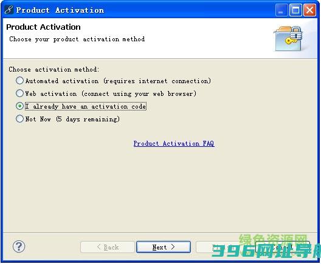Open help via the question mark icon
This screenshot has width=321, height=264.
(19, 246)
